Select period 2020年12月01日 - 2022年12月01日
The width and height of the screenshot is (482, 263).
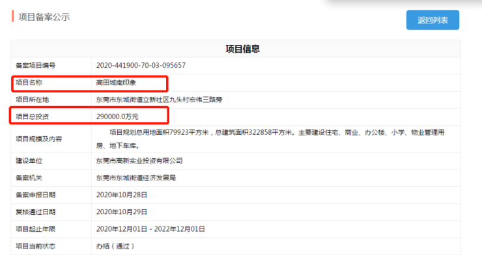(150, 229)
